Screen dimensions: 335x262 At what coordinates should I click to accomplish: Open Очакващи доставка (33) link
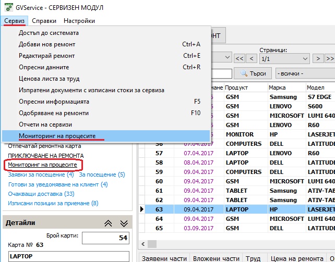coord(41,194)
